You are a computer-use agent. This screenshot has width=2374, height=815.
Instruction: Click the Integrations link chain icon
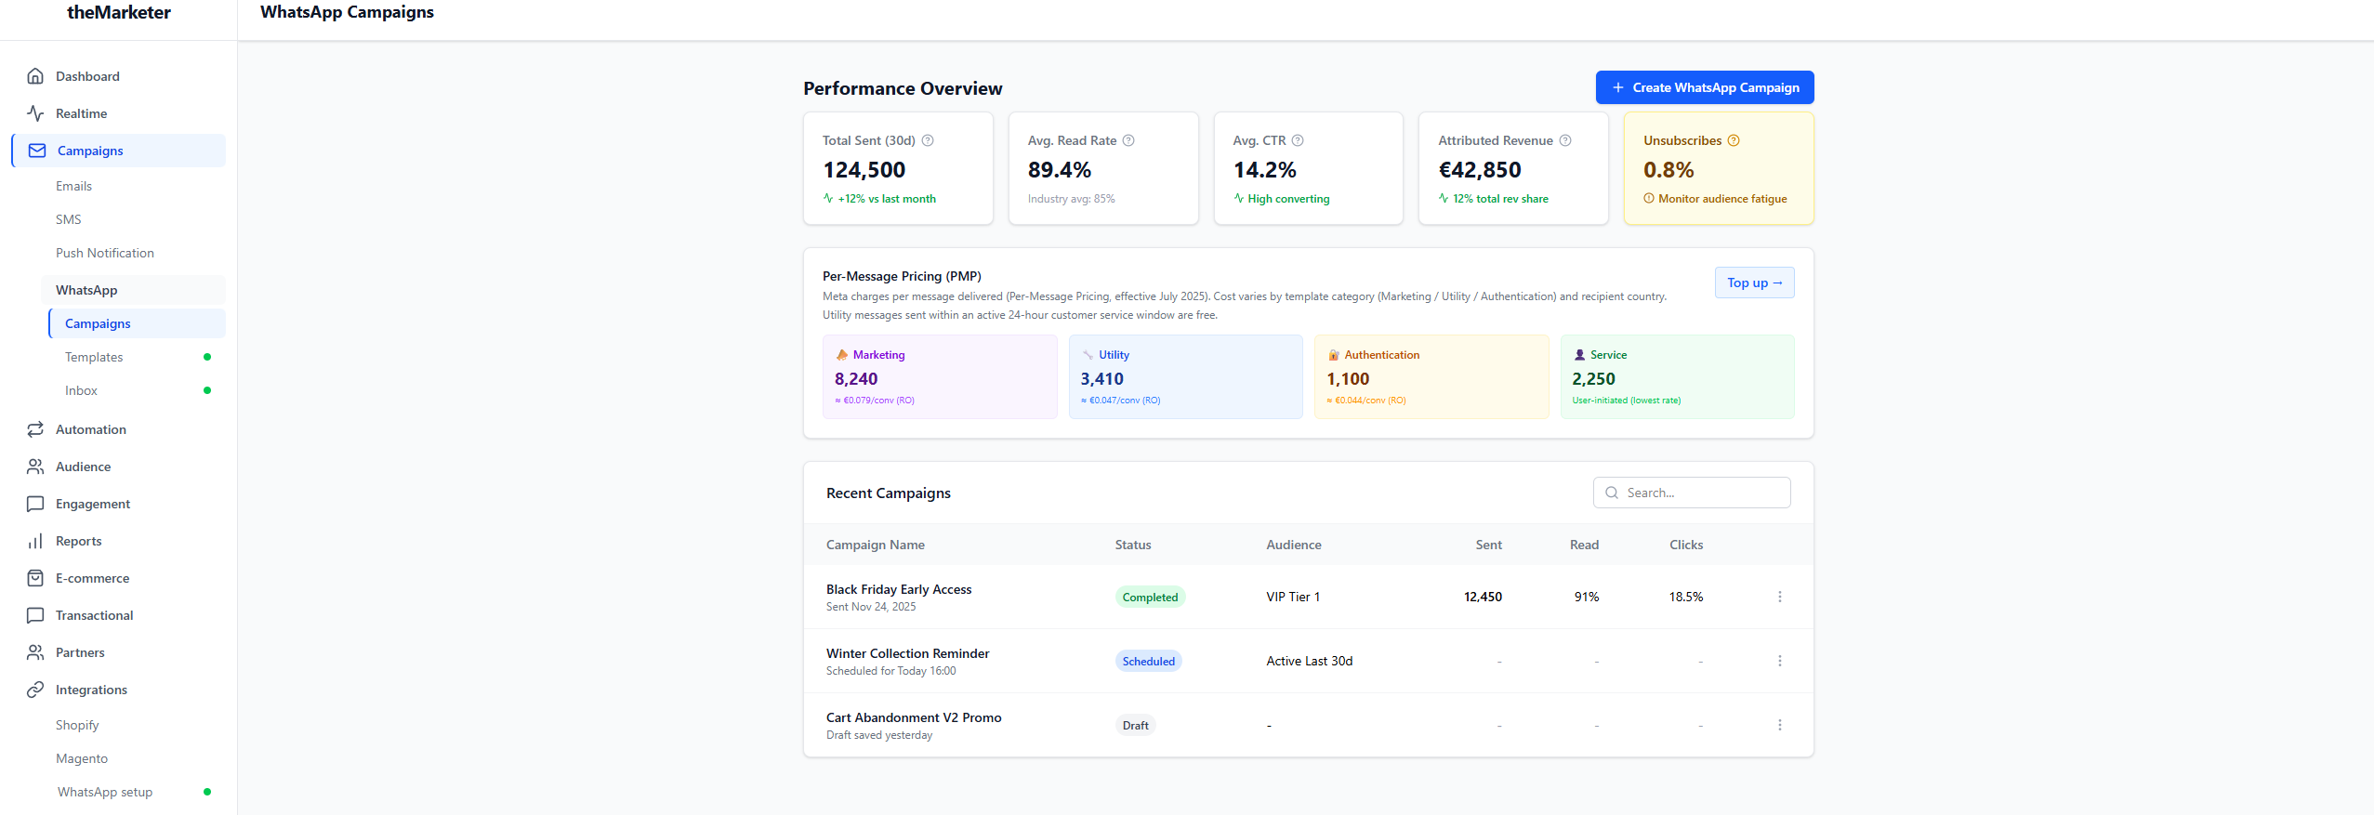(x=35, y=690)
